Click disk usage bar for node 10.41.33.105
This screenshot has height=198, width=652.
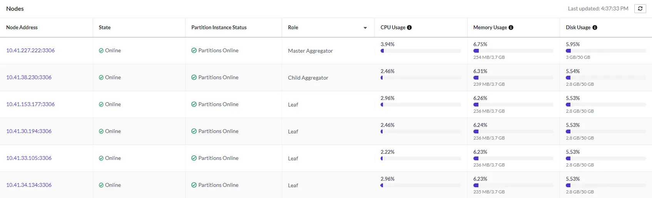pyautogui.click(x=605, y=158)
